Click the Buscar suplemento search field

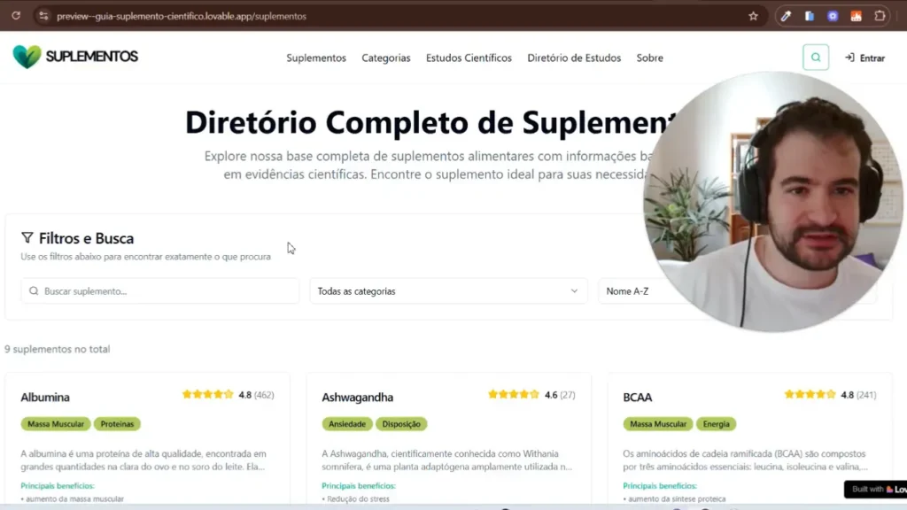click(160, 290)
